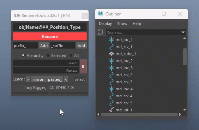Image resolution: width=199 pixels, height=130 pixels.
Task: Click the Outliner horizontal scroll right arrow
Action: coord(180,115)
